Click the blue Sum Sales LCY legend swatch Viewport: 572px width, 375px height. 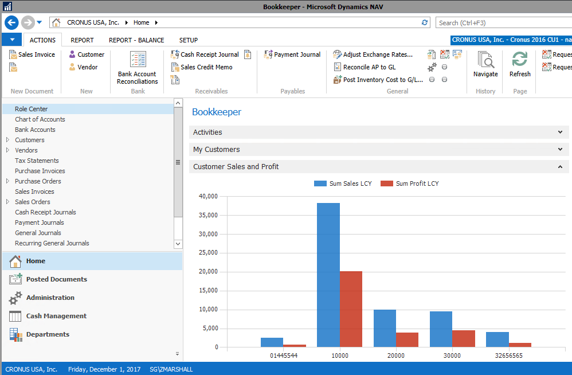(x=320, y=183)
